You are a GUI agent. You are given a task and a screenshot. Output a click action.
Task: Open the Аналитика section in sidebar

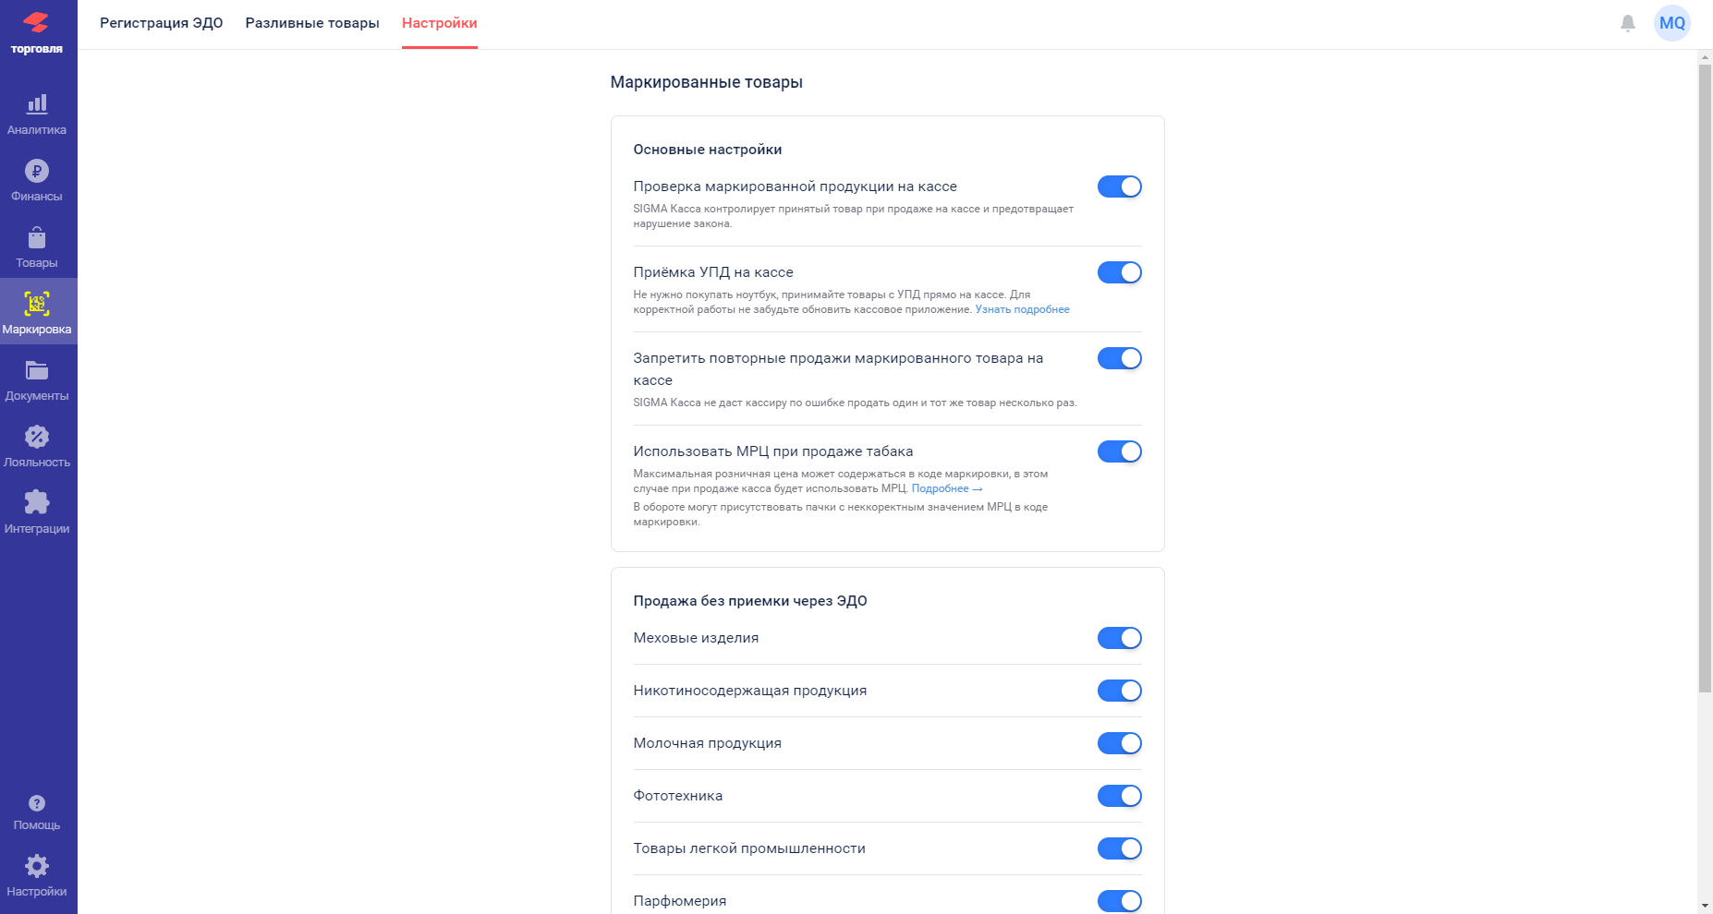(x=37, y=114)
